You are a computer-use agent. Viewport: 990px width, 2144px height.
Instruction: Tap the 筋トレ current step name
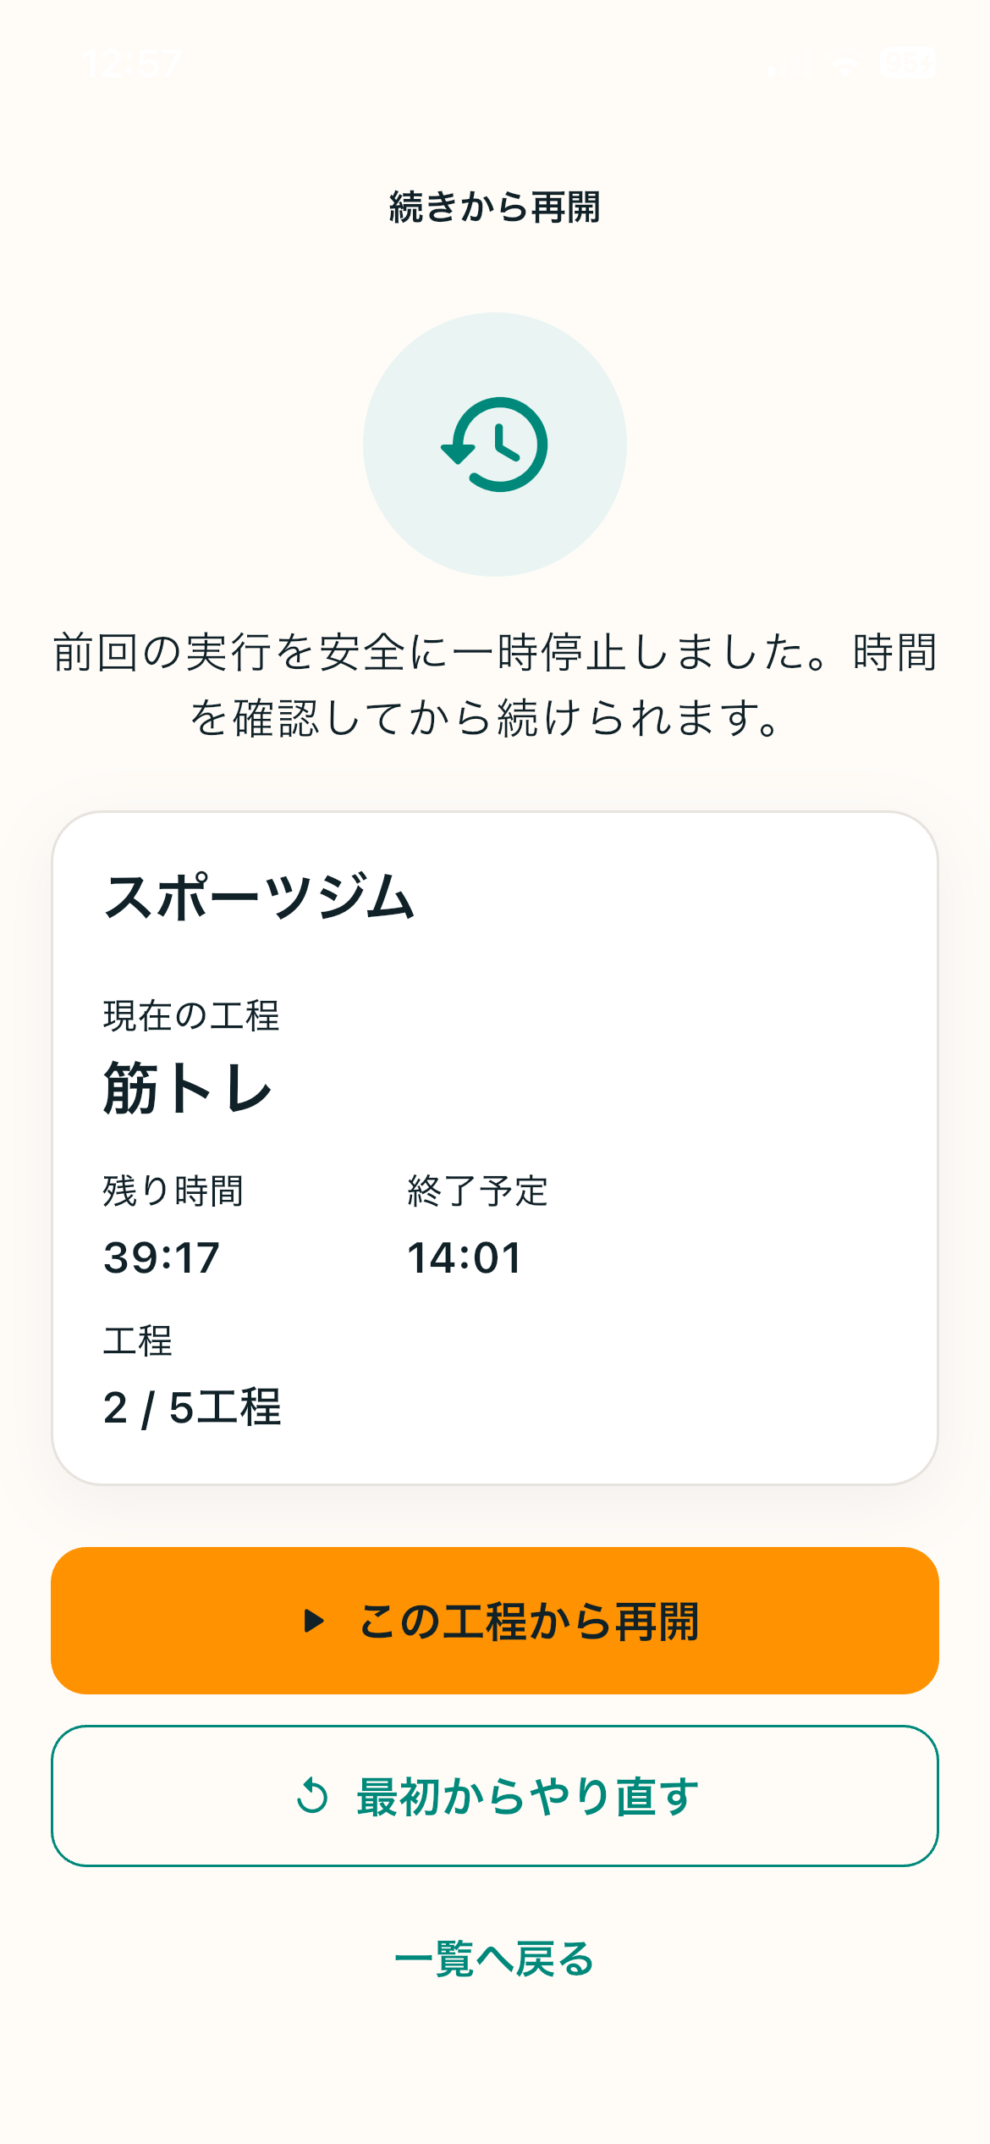[187, 1088]
